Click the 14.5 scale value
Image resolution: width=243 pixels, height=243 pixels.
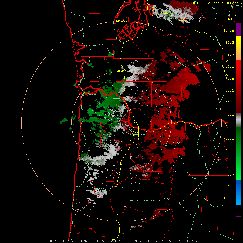[230, 102]
